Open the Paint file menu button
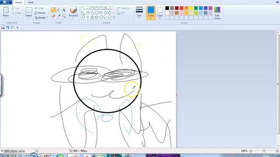This screenshot has height=157, width=280. click(6, 2)
